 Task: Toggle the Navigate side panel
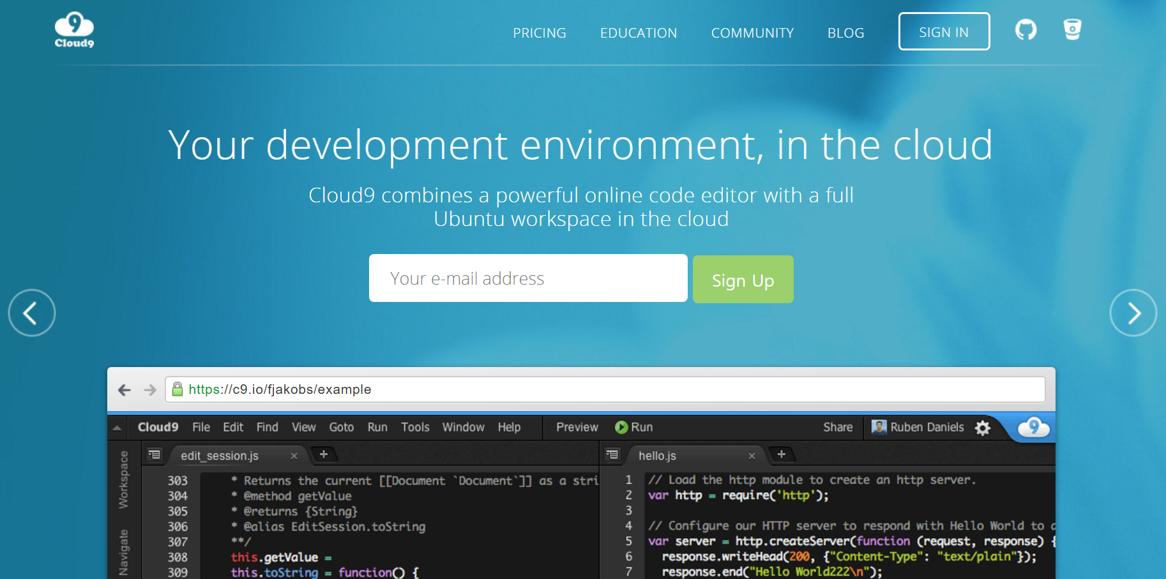123,553
